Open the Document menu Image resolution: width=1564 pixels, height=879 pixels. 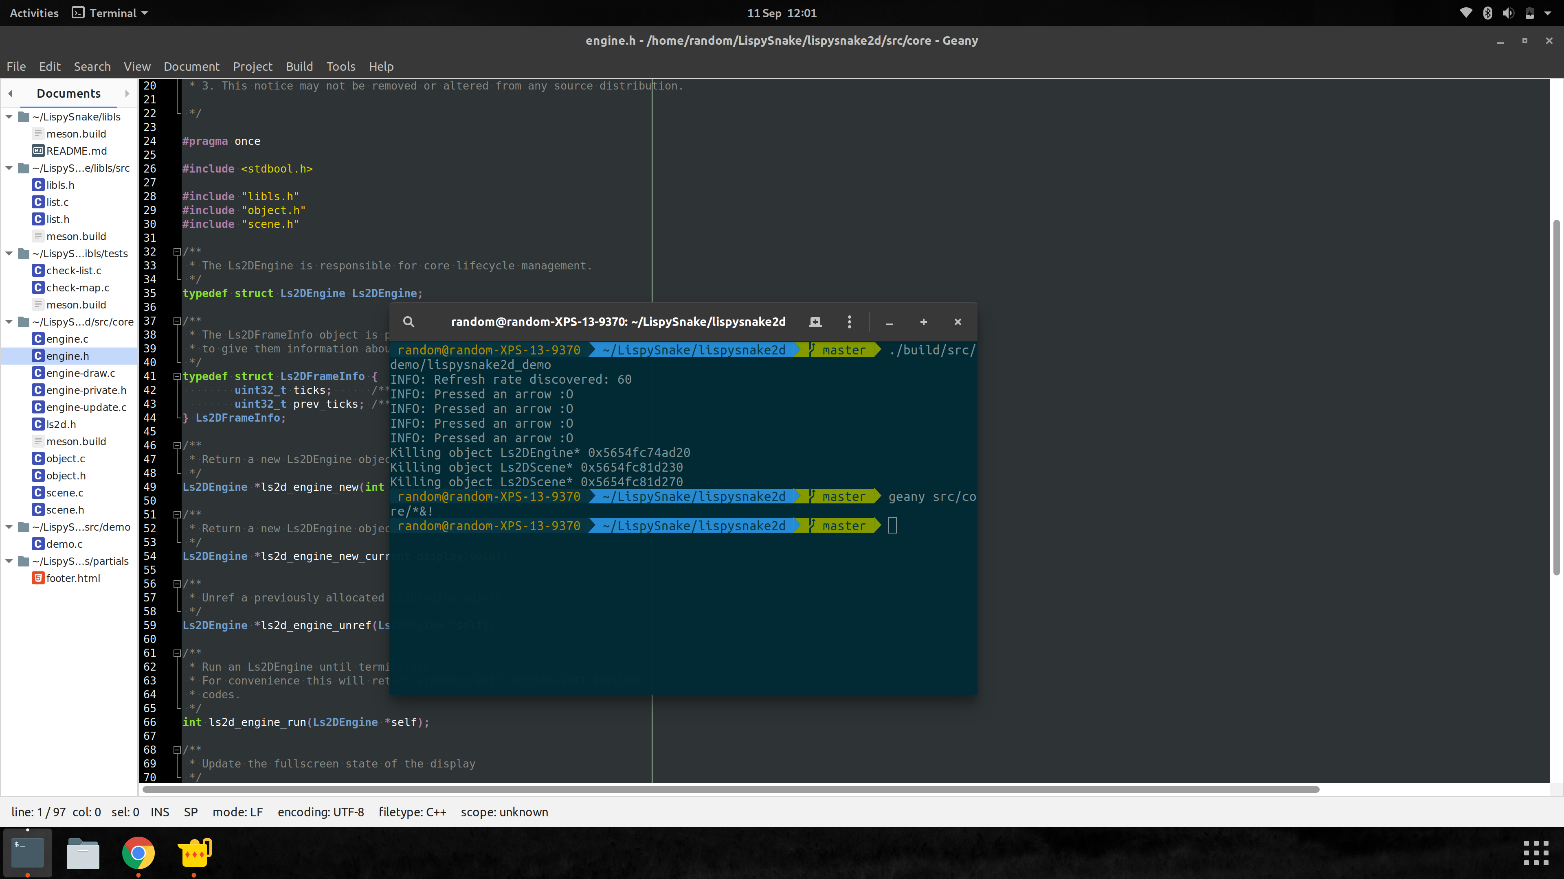click(x=191, y=66)
